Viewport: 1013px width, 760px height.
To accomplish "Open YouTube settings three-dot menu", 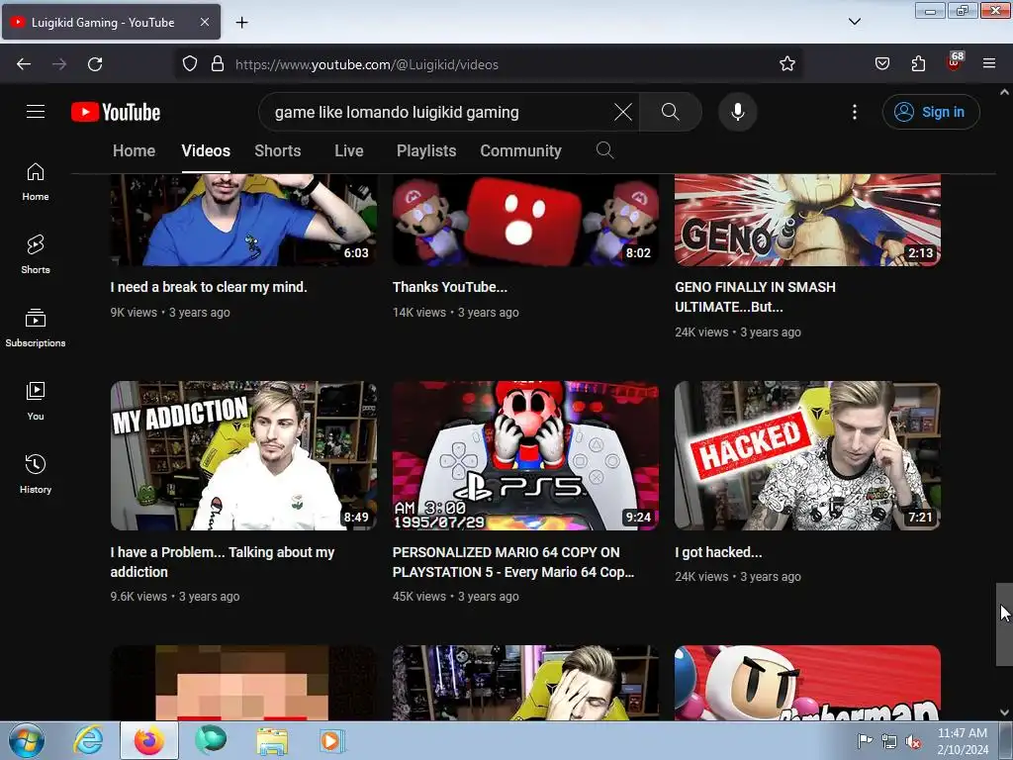I will (x=854, y=112).
